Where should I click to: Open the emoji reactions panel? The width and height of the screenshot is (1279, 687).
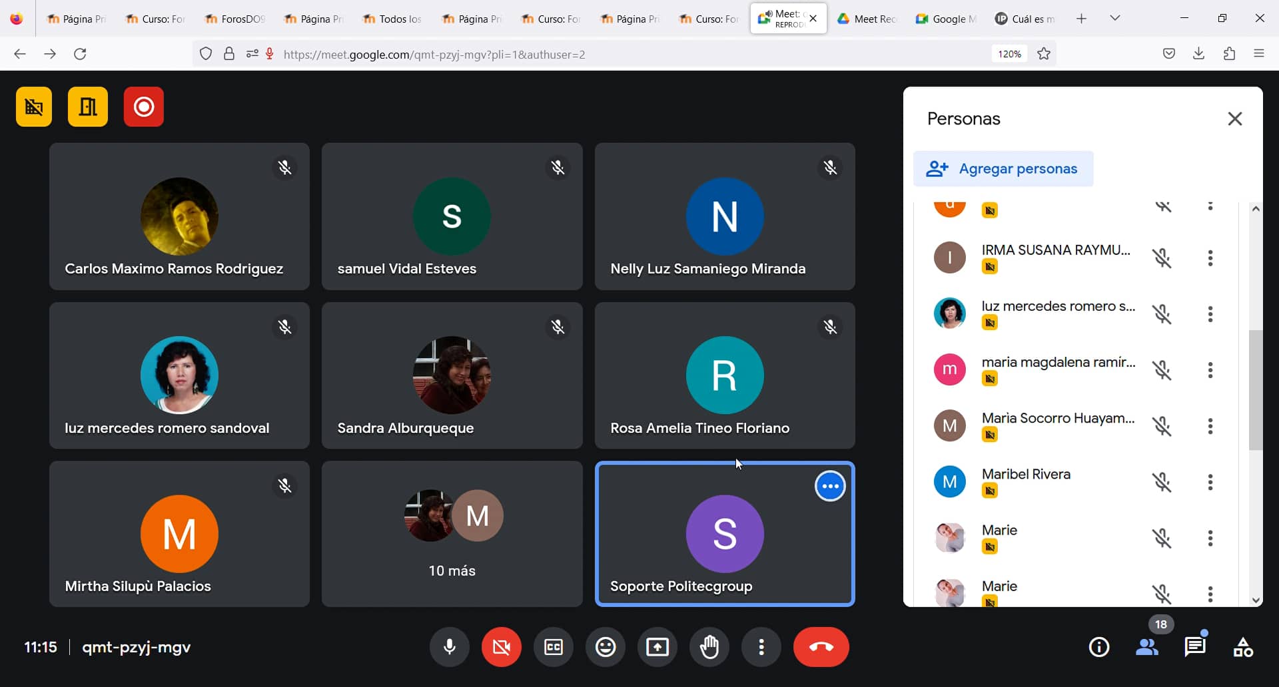pyautogui.click(x=605, y=646)
